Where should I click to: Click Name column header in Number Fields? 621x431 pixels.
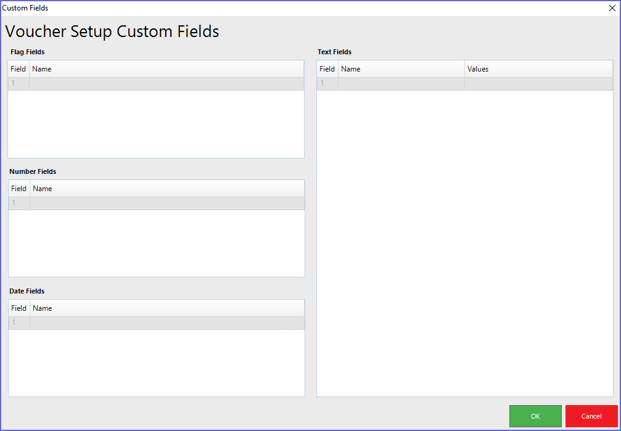click(167, 189)
